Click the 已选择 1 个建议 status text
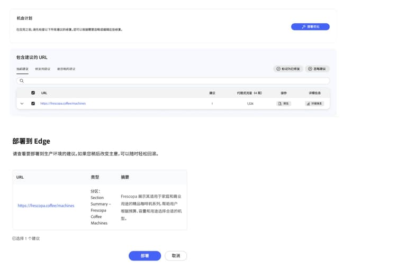Viewport: 397px width, 269px height. (x=26, y=238)
